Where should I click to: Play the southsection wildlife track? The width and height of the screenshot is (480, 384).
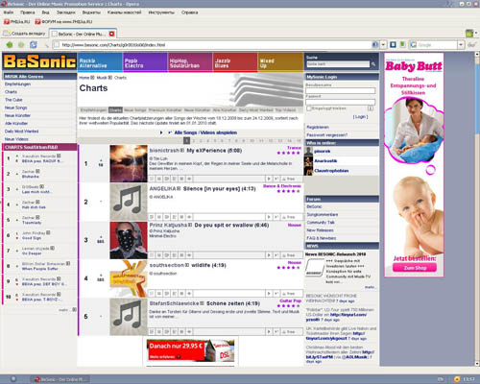[269, 294]
